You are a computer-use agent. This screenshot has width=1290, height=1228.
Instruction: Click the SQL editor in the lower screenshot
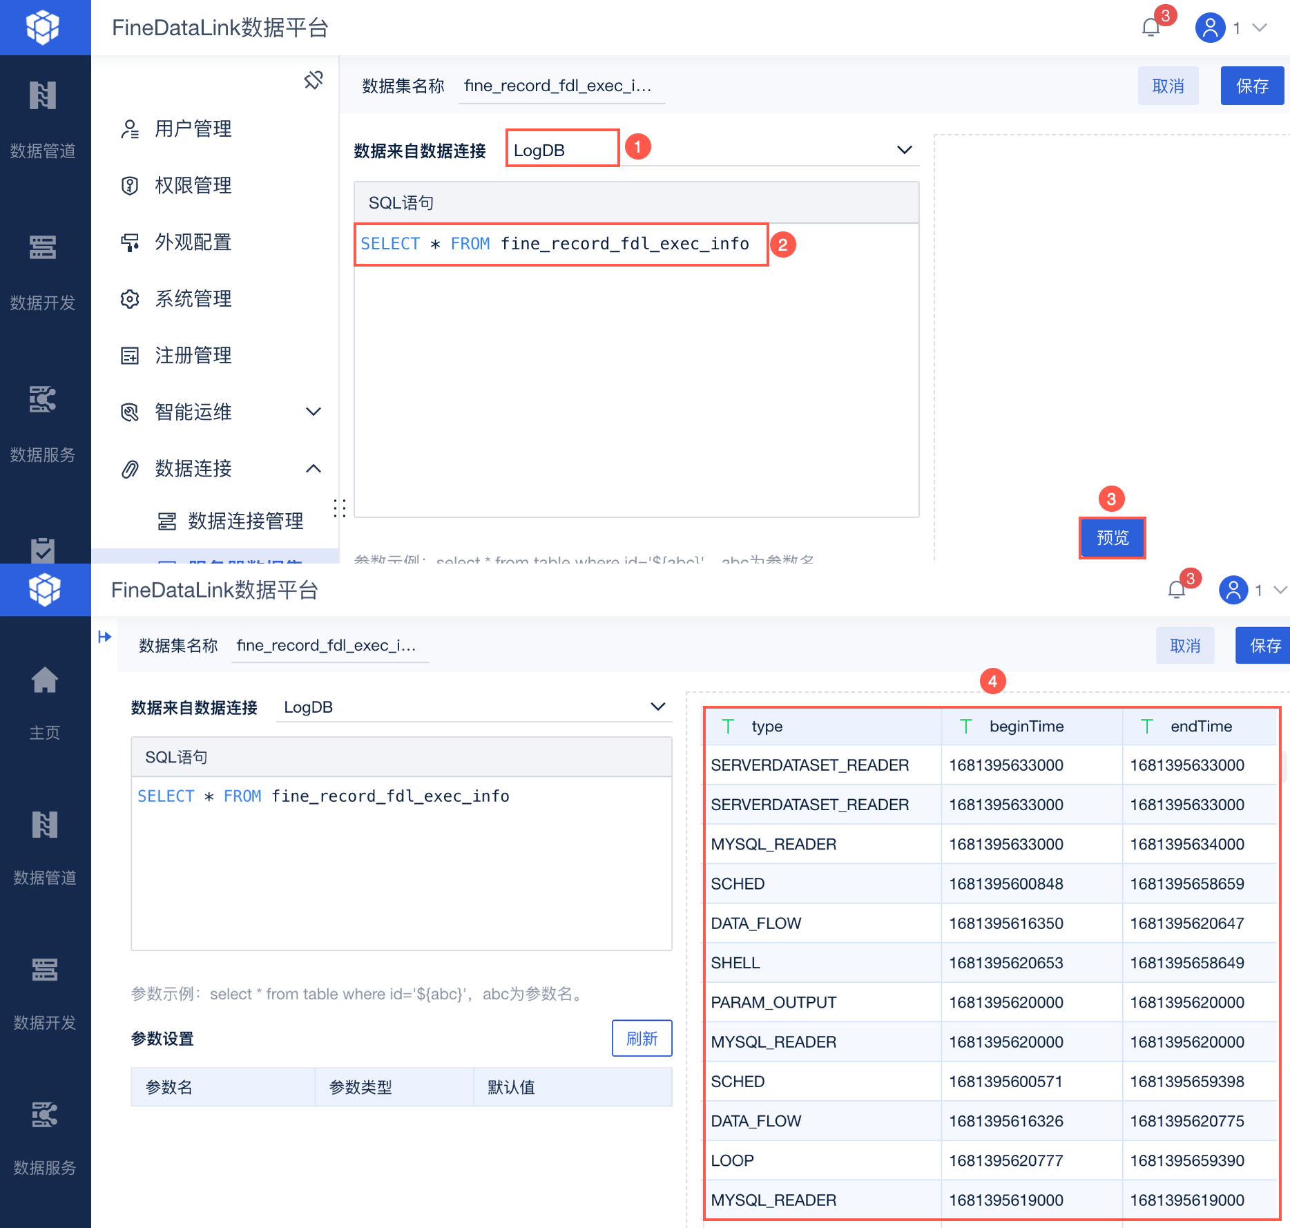coord(401,863)
